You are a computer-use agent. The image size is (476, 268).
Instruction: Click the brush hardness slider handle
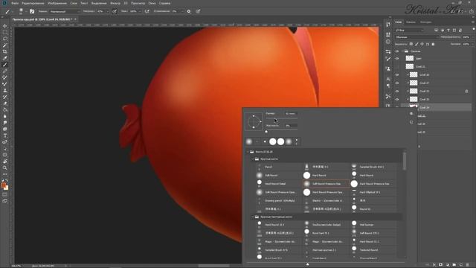click(x=266, y=131)
